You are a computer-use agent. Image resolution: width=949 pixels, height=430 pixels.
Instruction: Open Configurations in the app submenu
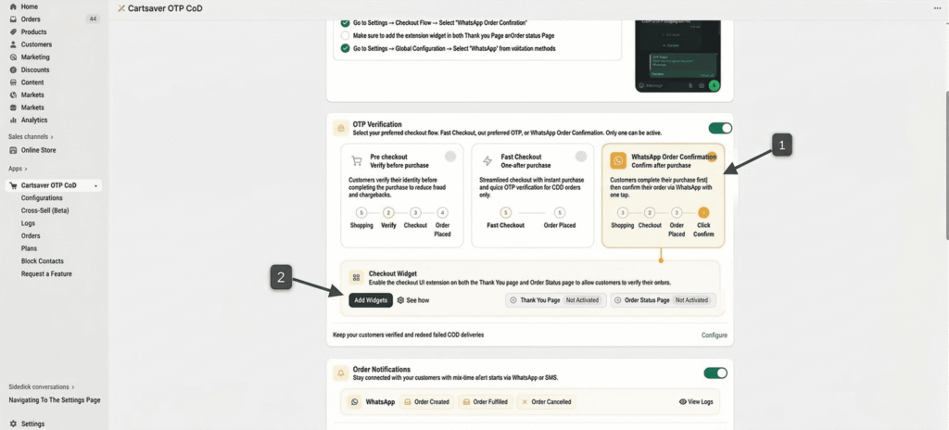[x=42, y=198]
